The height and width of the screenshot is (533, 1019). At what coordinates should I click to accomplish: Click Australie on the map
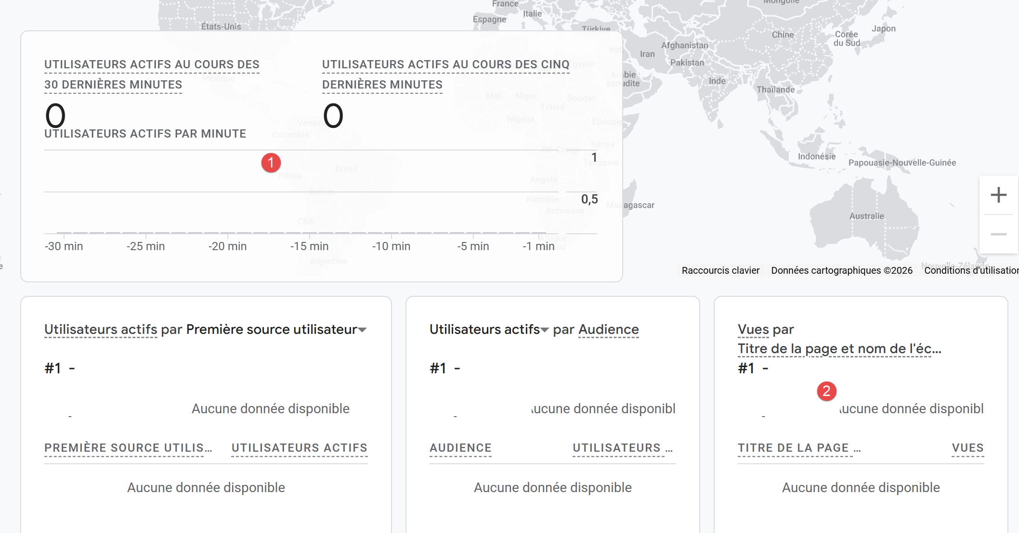(866, 216)
